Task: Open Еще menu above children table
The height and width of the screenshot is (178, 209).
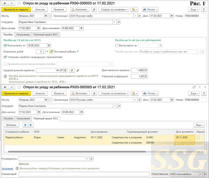Action: click(199, 125)
